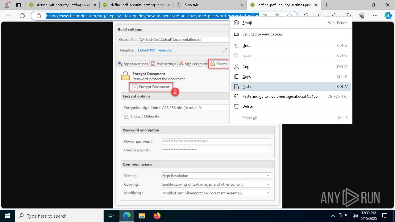The image size is (395, 222).
Task: Open Browser essentials heart icon
Action: 362,16
